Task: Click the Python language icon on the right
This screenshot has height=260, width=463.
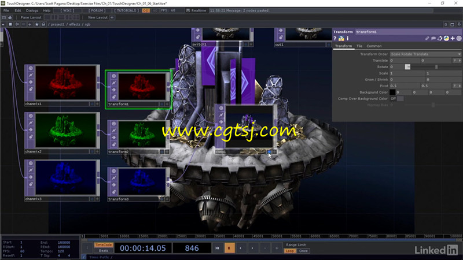Action: coord(446,38)
